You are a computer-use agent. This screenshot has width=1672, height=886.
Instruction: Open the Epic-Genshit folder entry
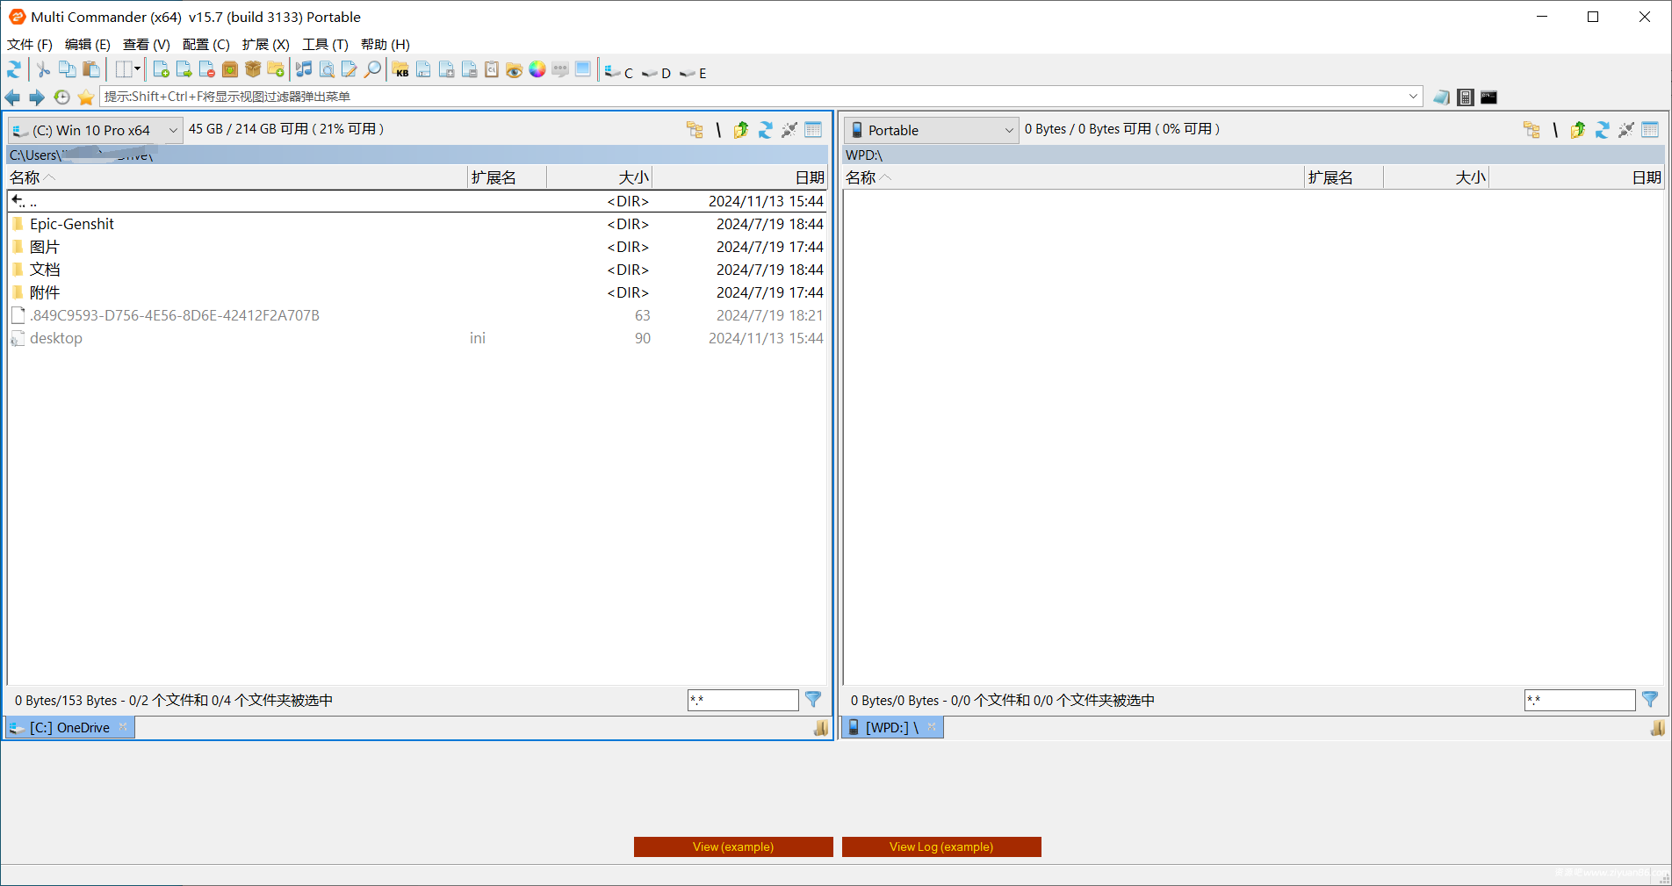point(72,224)
